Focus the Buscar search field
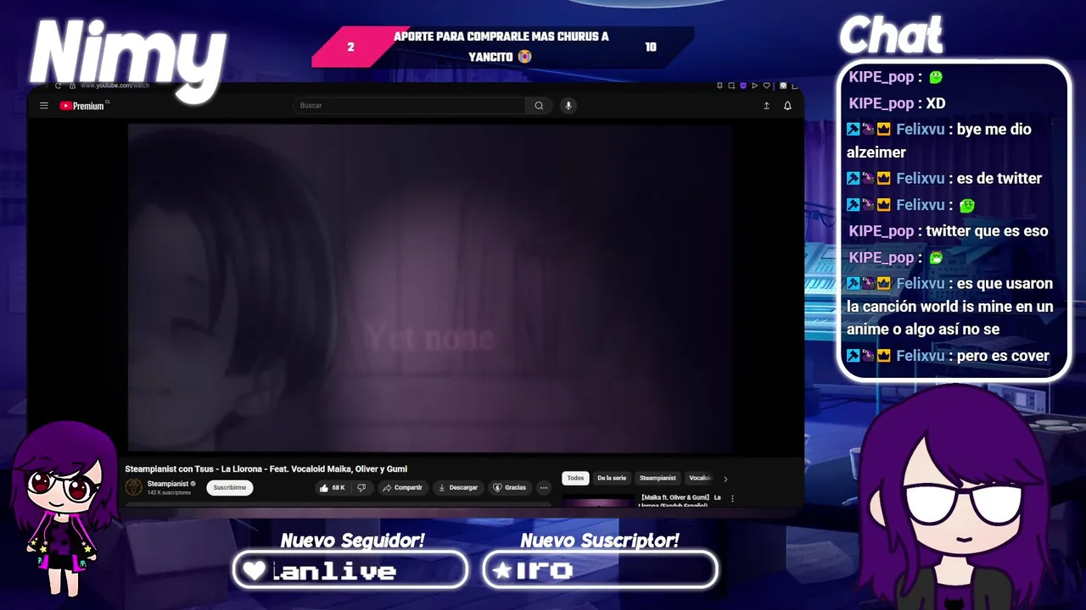Screen dimensions: 1086x610 pyautogui.click(x=410, y=105)
